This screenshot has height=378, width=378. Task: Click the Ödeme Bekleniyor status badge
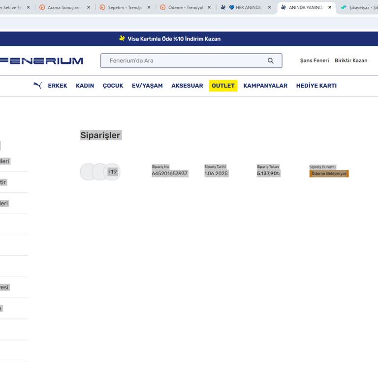(x=329, y=174)
